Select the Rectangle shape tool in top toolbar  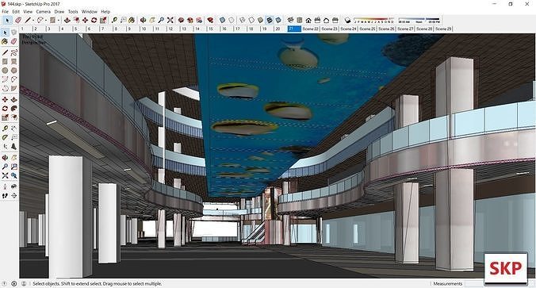pos(52,20)
